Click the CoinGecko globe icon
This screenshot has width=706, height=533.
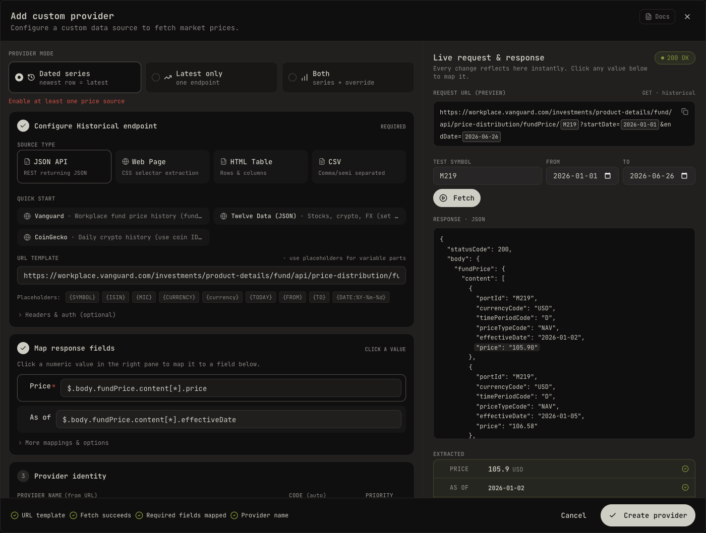coord(27,237)
